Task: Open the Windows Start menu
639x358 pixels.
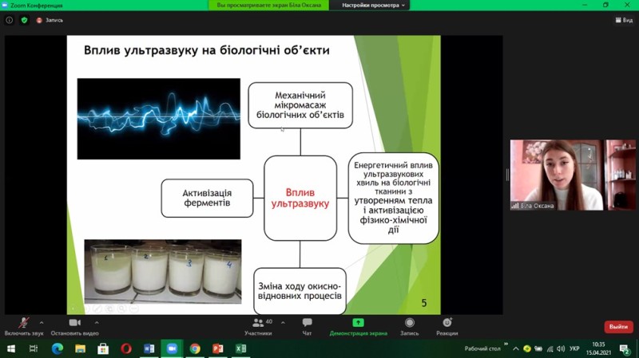Action: 11,348
